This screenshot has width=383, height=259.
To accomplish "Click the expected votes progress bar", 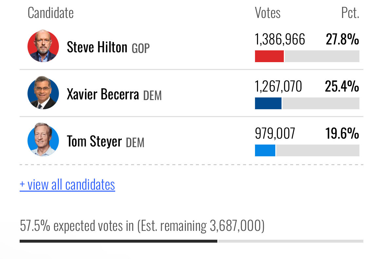I will tap(191, 241).
